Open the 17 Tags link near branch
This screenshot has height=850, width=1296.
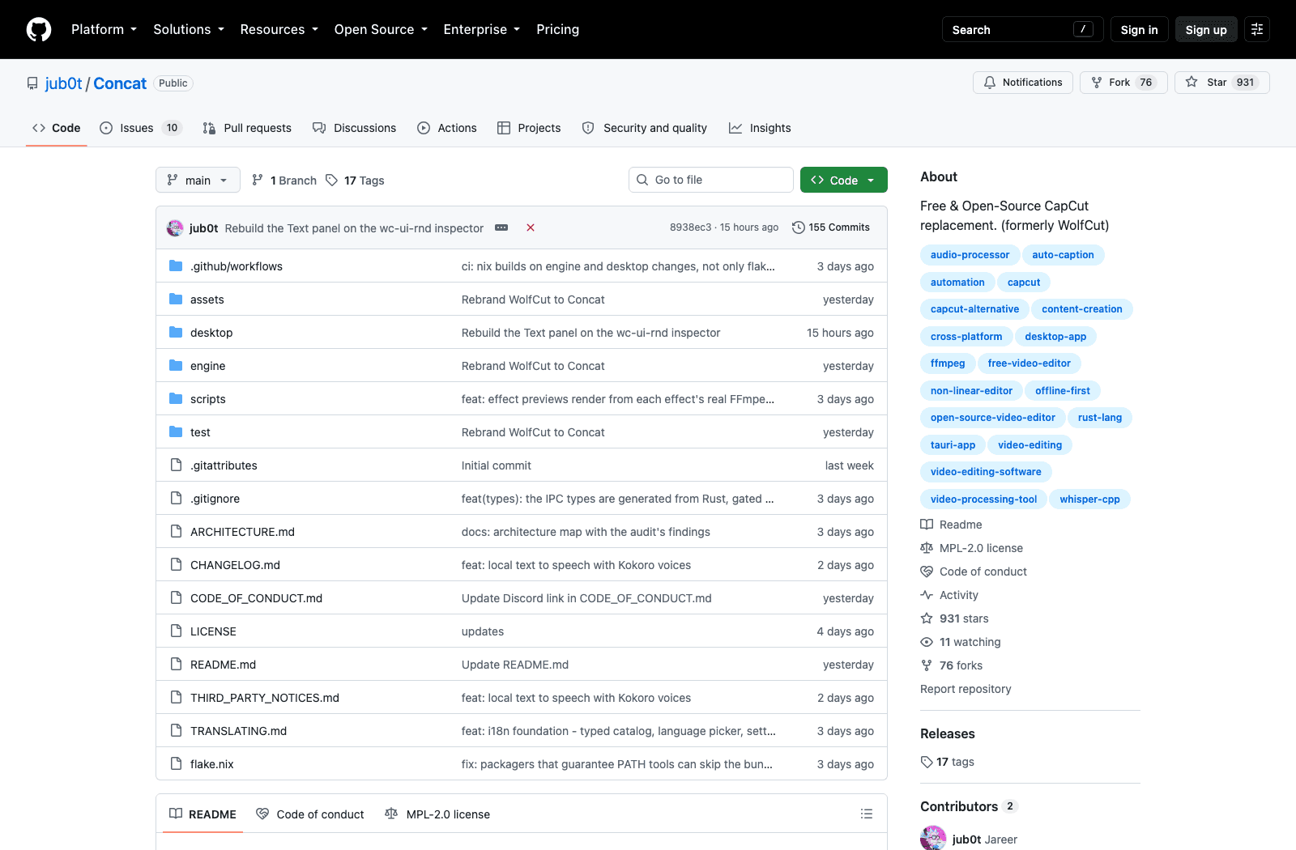(x=355, y=180)
